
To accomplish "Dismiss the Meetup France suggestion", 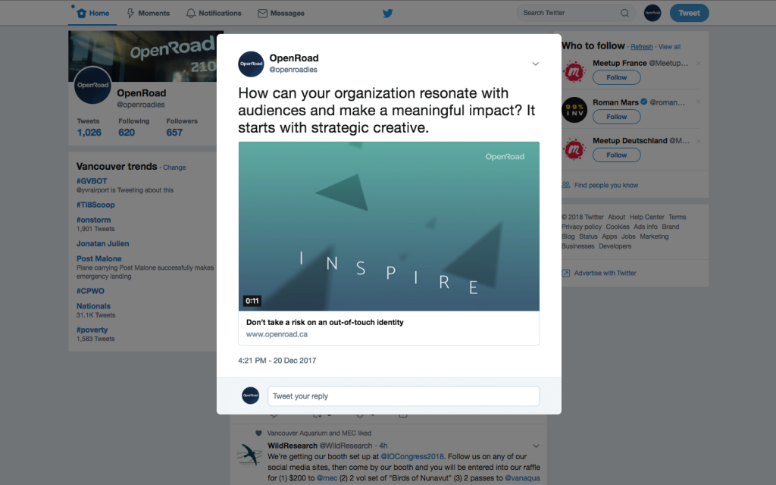I will point(698,64).
